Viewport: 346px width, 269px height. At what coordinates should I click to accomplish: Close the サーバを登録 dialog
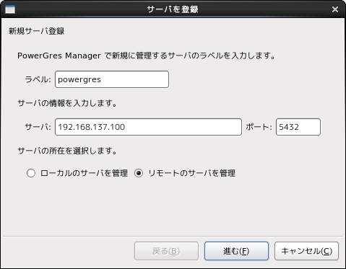click(335, 9)
